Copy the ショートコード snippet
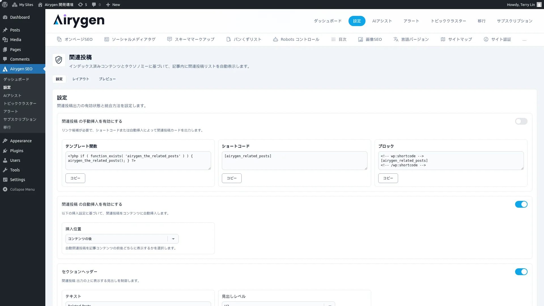The width and height of the screenshot is (544, 306). click(x=232, y=178)
